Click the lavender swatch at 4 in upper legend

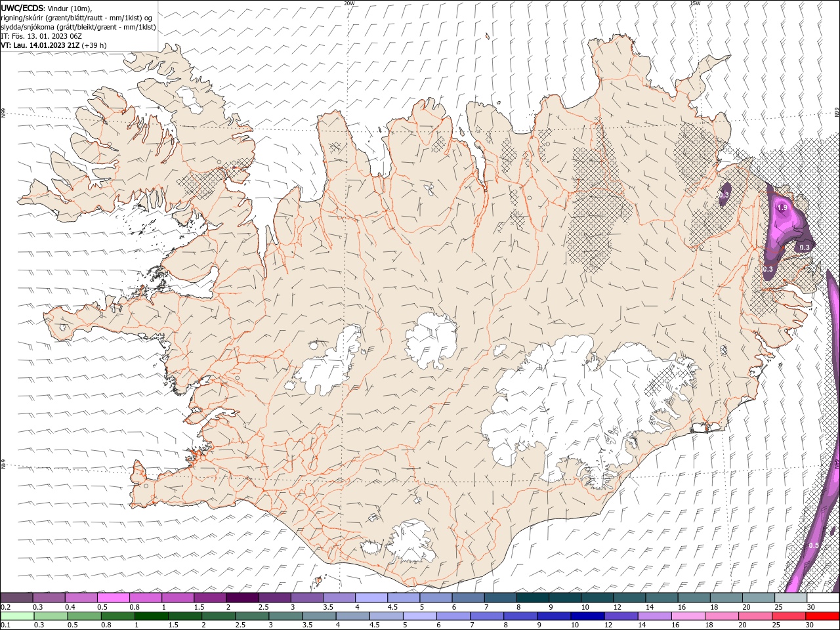(x=371, y=598)
